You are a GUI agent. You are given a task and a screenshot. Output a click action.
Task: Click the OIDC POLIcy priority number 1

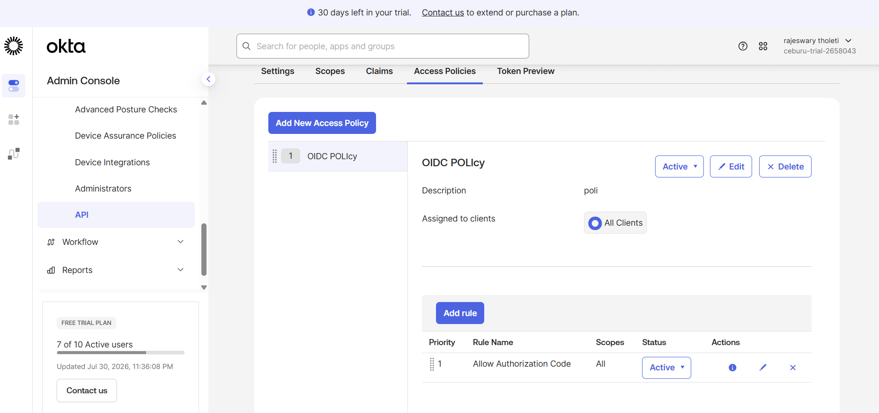(x=290, y=156)
